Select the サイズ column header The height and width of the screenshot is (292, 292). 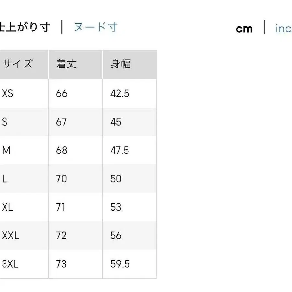pos(18,64)
